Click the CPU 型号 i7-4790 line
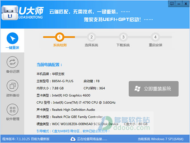This screenshot has height=143, width=190. click(76, 103)
